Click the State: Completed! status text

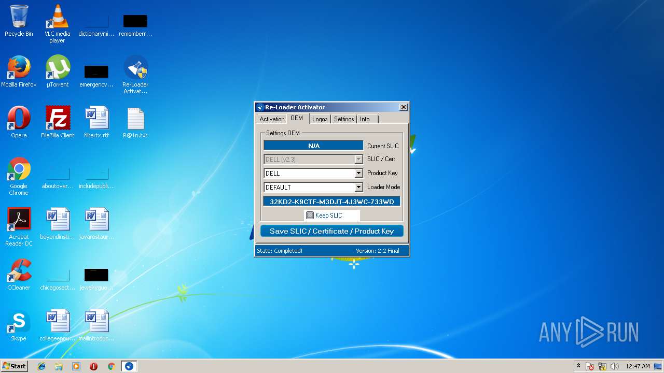(x=280, y=251)
